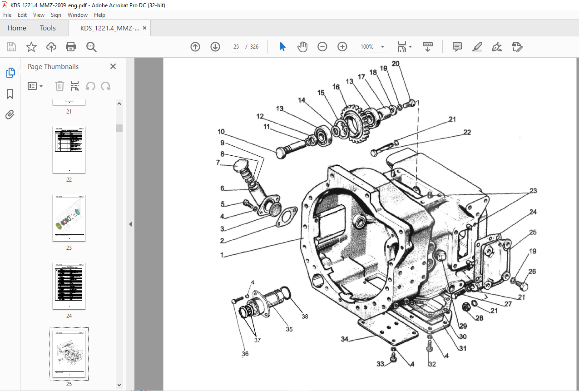This screenshot has height=391, width=579.
Task: Open the thumbnails options dropdown
Action: point(35,86)
